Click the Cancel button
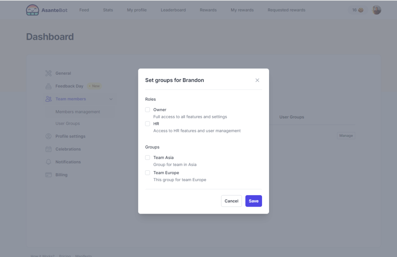This screenshot has width=397, height=257. click(231, 201)
